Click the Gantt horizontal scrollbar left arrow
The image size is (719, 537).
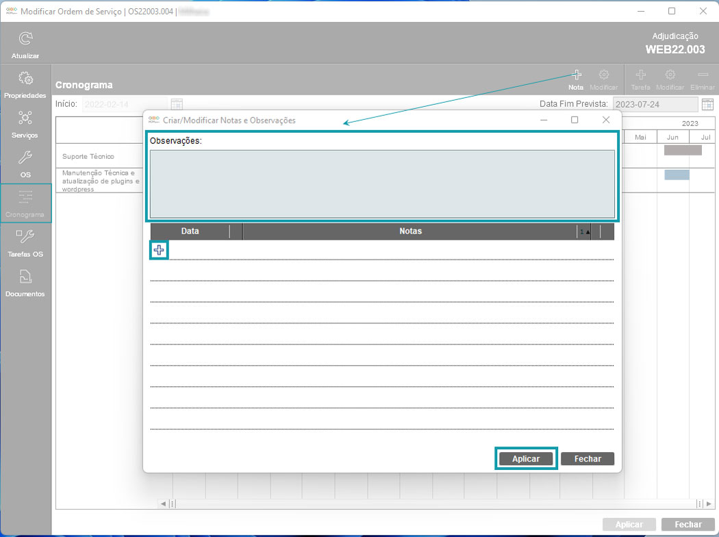(x=163, y=503)
